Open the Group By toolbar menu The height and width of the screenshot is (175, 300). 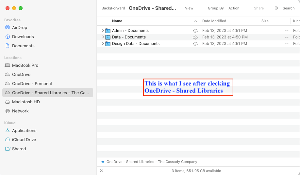[216, 8]
